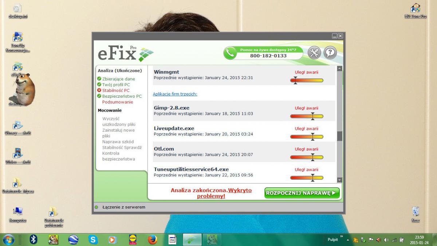Select the Obrazy — skrót desktop shortcut
Screen dimensions: 437x246
click(17, 128)
